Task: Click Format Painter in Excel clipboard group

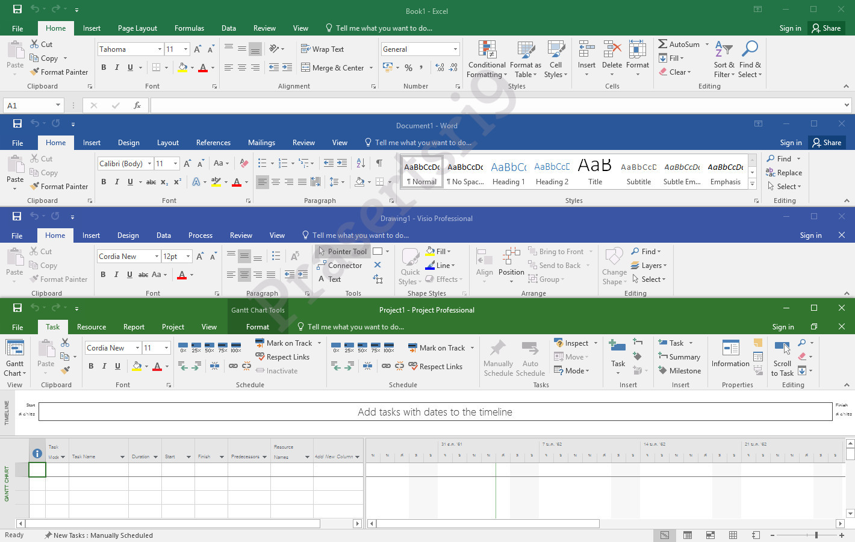Action: click(59, 72)
